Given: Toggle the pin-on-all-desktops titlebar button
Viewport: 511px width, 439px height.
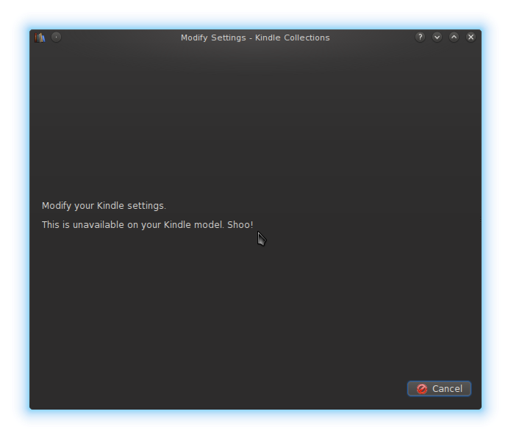Looking at the screenshot, I should (57, 38).
